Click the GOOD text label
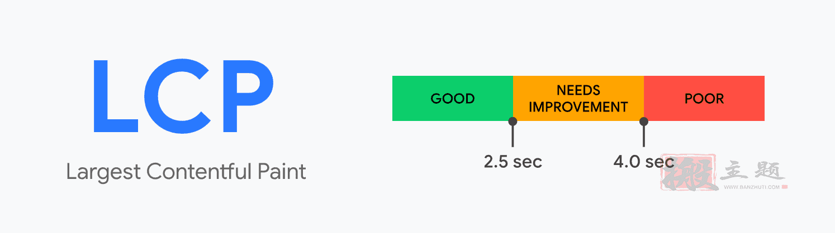Viewport: 835px width, 233px height. (452, 99)
